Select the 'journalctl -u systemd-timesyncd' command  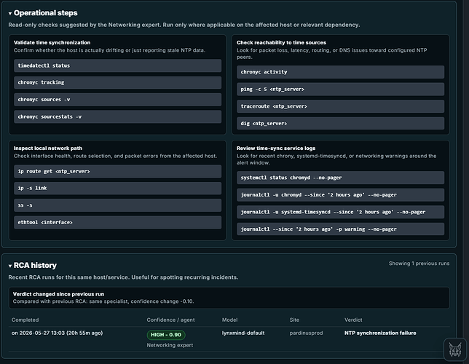[x=340, y=212]
